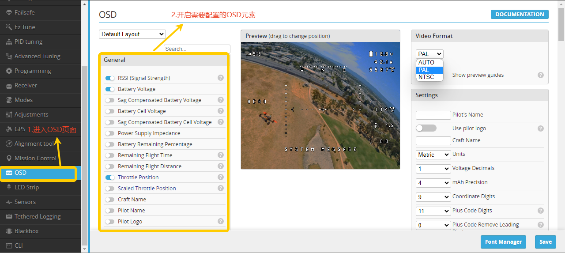Select the OSD tab in sidebar
Viewport: 565px width, 253px height.
[x=40, y=173]
